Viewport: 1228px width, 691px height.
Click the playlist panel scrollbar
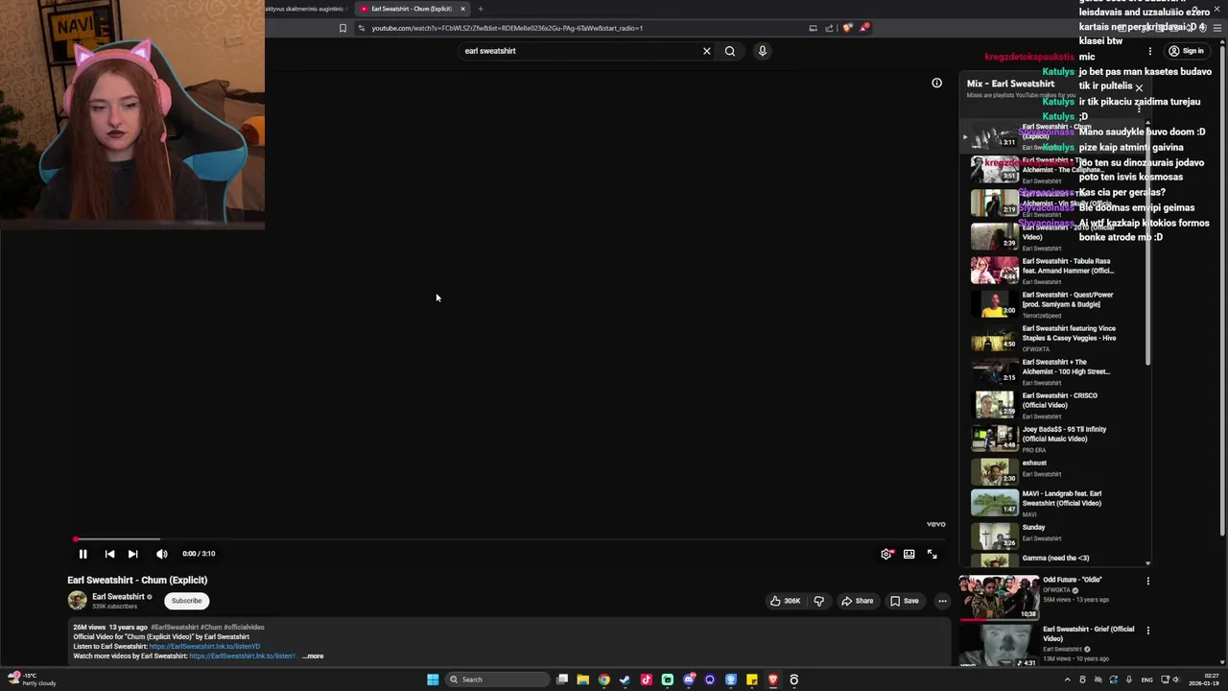[x=1148, y=248]
